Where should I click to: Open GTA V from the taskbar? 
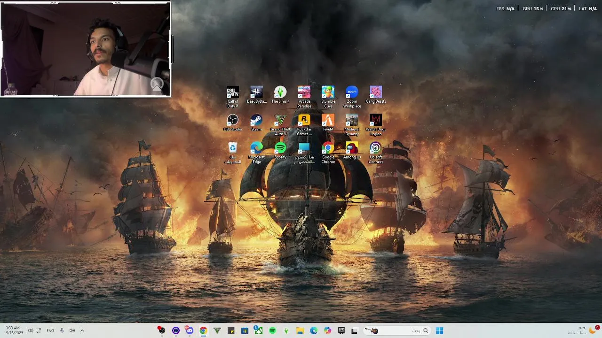[217, 330]
